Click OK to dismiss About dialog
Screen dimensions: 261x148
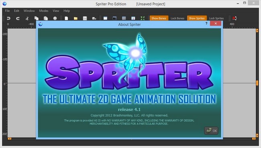211,131
